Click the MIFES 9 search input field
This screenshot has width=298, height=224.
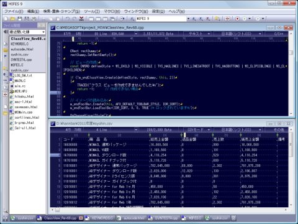pos(161,19)
